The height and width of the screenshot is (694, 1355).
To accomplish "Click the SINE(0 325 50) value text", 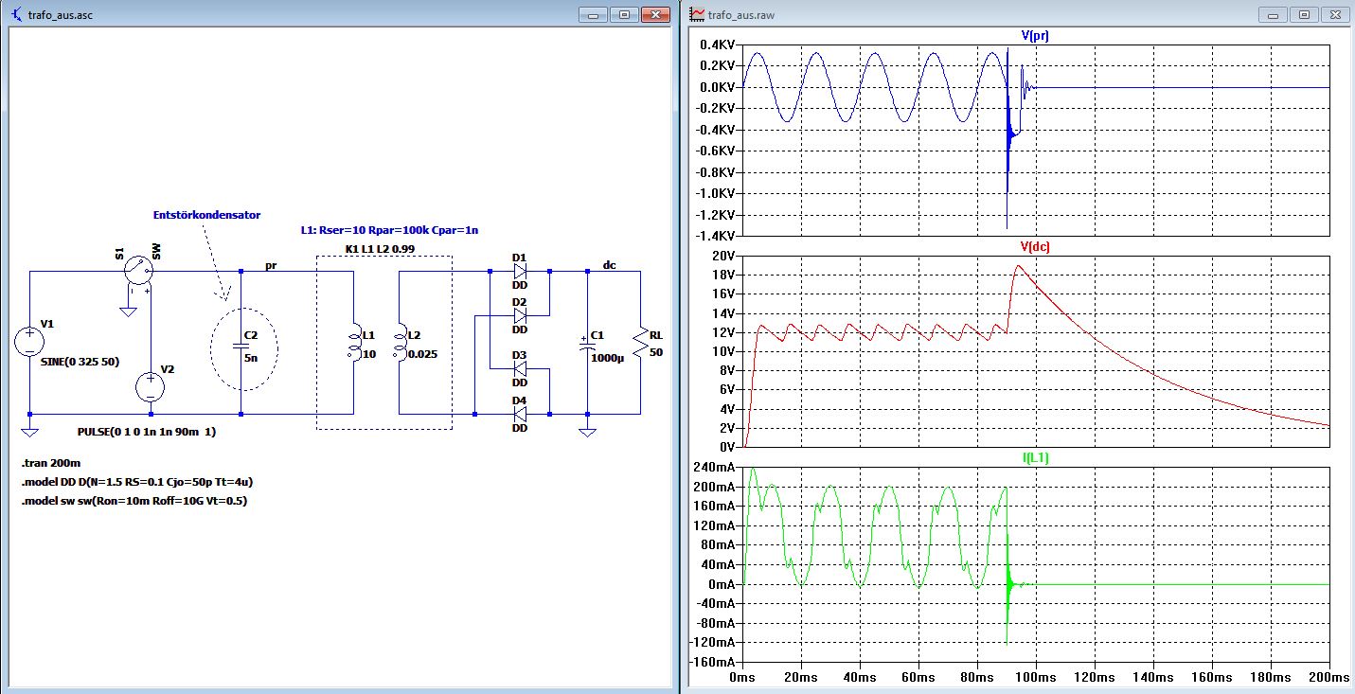I will pos(80,361).
